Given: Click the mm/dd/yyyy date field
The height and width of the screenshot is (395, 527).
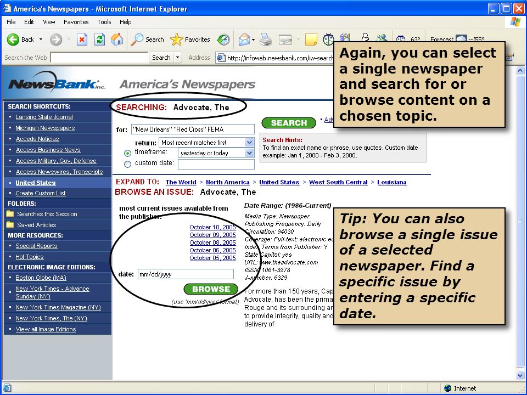Looking at the screenshot, I should 186,274.
